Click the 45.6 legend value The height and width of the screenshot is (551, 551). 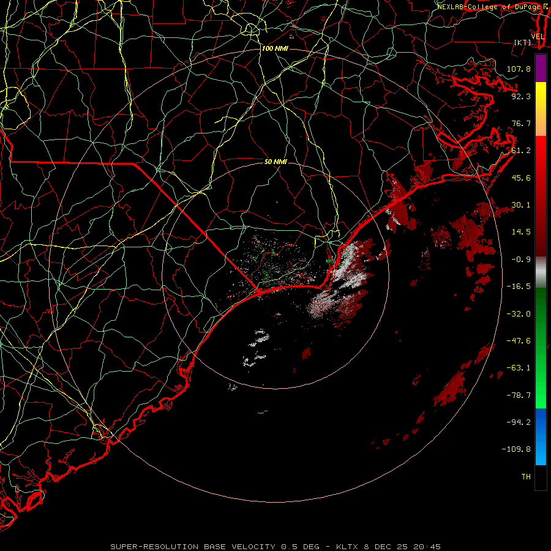pyautogui.click(x=521, y=178)
